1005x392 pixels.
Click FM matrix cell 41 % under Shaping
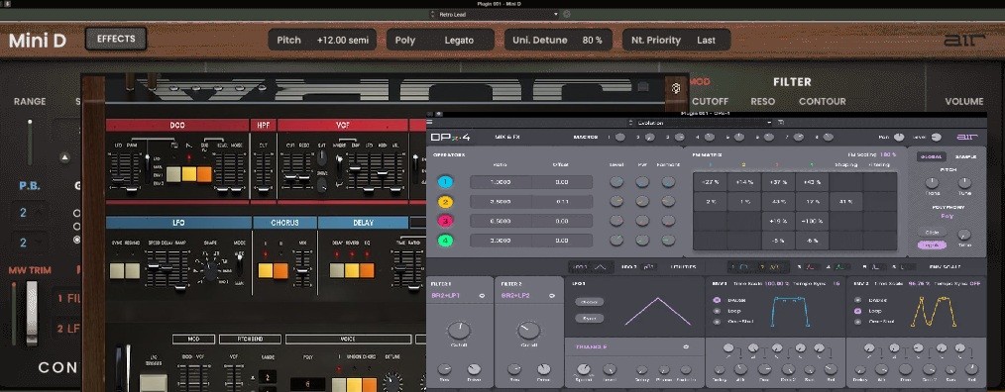pyautogui.click(x=845, y=202)
